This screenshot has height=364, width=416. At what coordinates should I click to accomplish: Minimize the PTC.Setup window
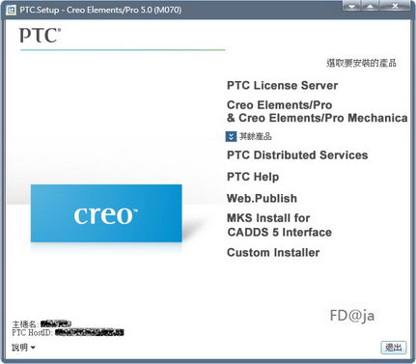pyautogui.click(x=352, y=6)
